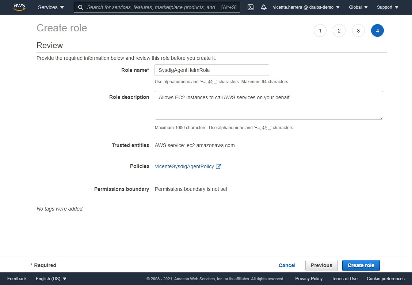Open the Privacy Policy page
Viewport: 412px width, 285px height.
pyautogui.click(x=309, y=278)
